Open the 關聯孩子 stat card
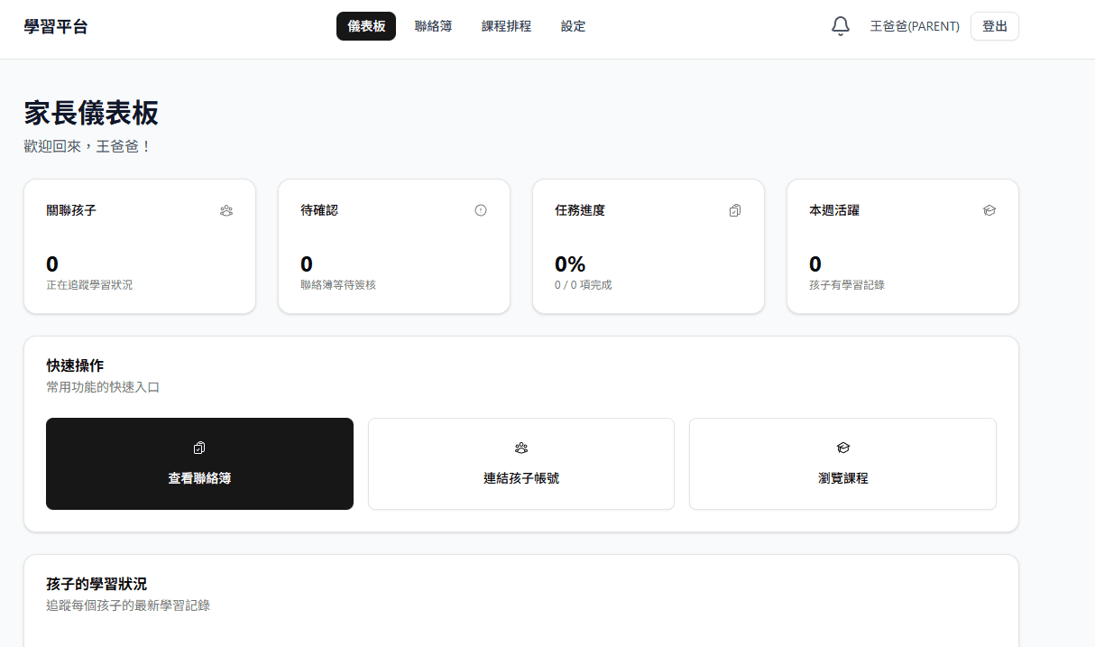 point(140,245)
